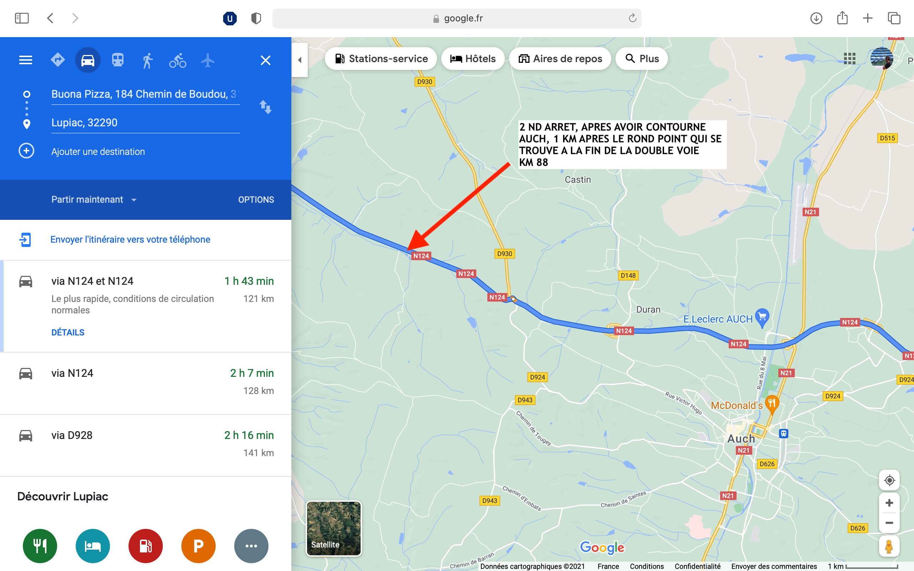Screen dimensions: 914x571
Task: Open the restaurants category in Découvrir Lupiac
Action: click(40, 546)
